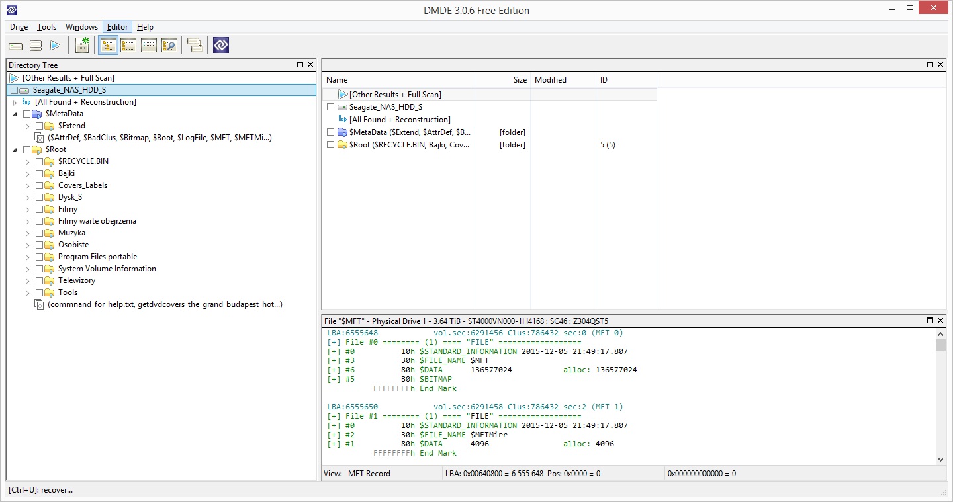This screenshot has height=502, width=953.
Task: Click the editor scrollbar up arrow
Action: pos(940,333)
